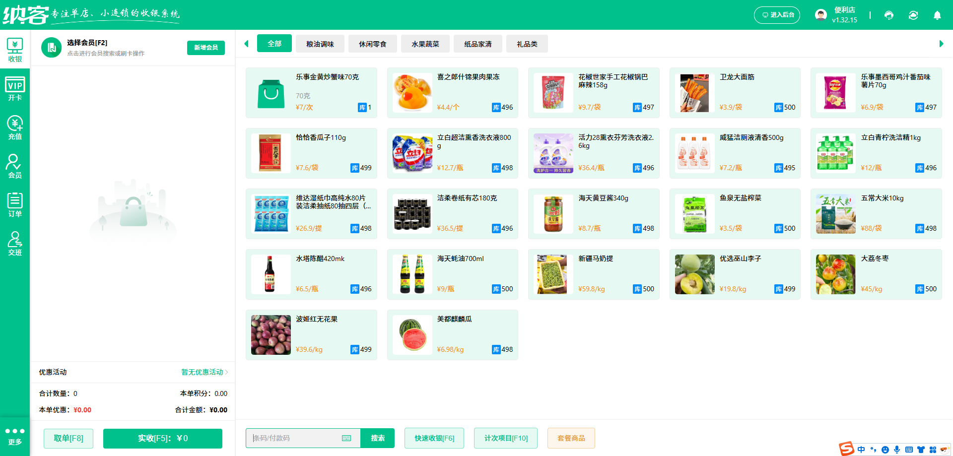Start shift handover with the 交班 icon
The image size is (953, 456).
coord(15,243)
